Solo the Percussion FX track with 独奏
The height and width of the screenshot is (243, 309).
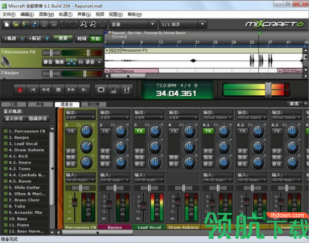[x=60, y=63]
